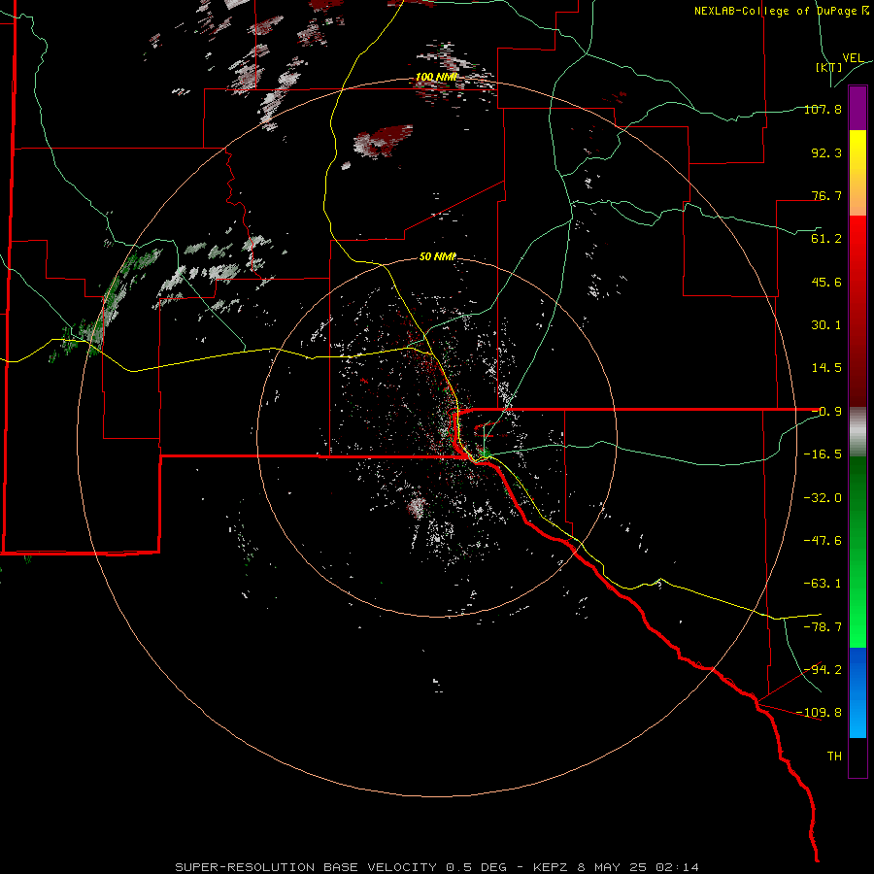Click the -78.7 velocity scale value
The height and width of the screenshot is (874, 874).
[x=823, y=627]
